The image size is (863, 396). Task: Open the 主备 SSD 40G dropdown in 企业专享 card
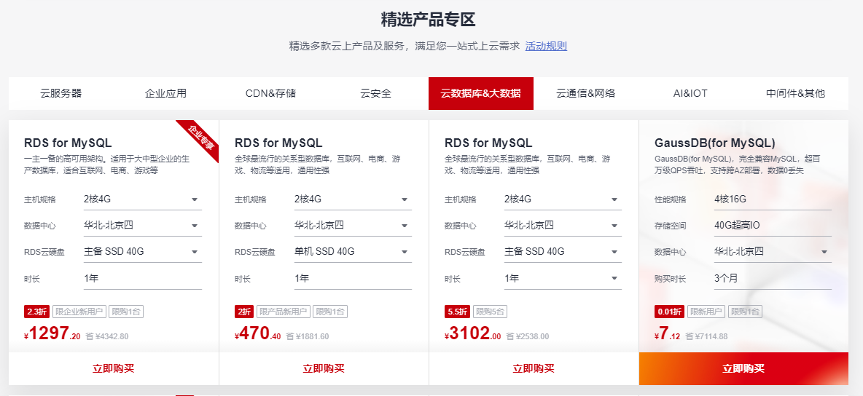point(142,252)
